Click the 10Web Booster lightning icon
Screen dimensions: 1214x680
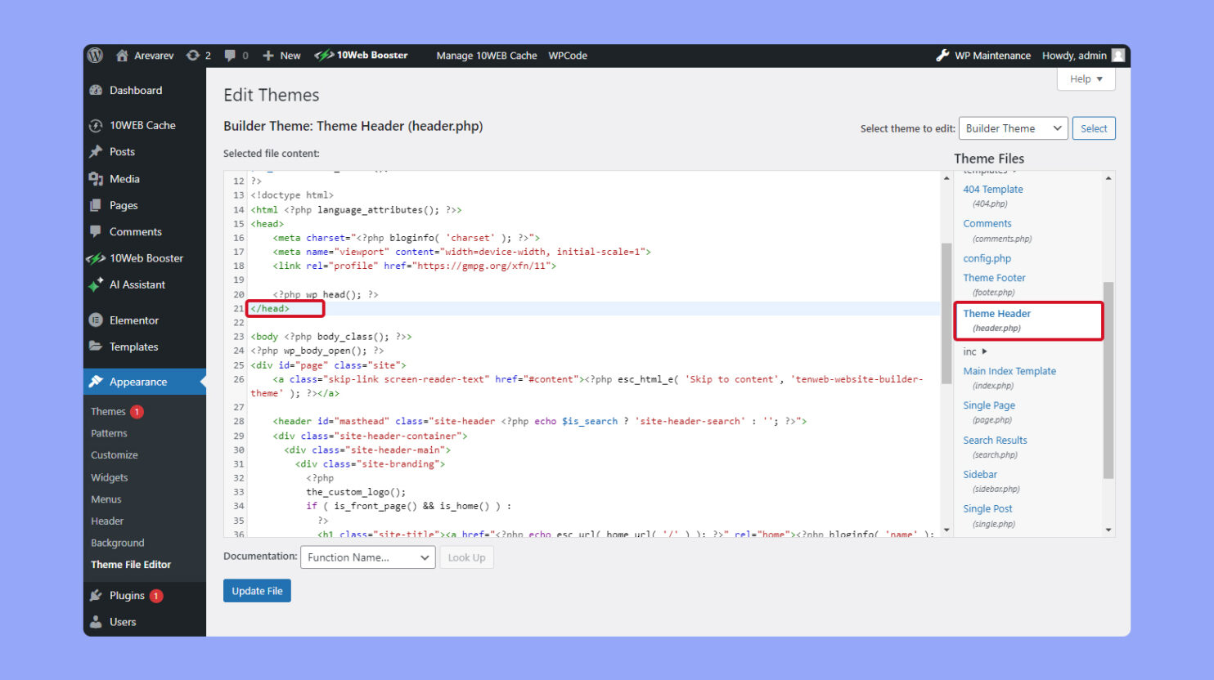98,257
